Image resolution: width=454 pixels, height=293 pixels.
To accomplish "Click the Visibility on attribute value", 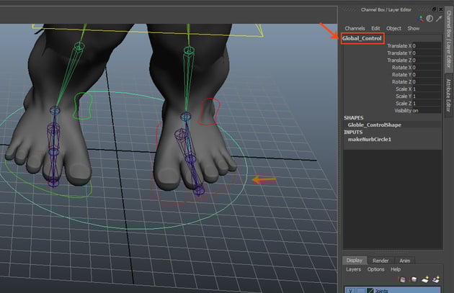I will coord(416,110).
